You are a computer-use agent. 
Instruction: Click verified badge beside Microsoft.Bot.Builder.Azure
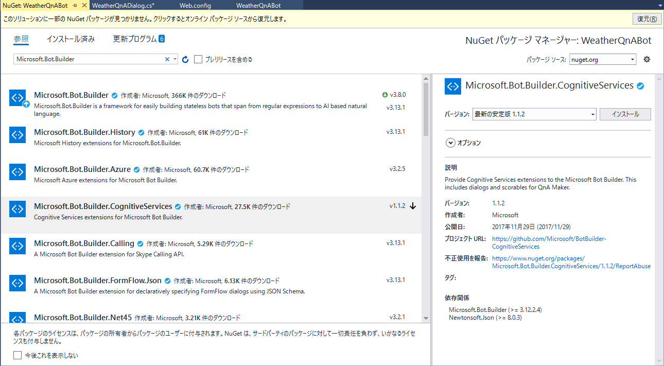tap(137, 169)
